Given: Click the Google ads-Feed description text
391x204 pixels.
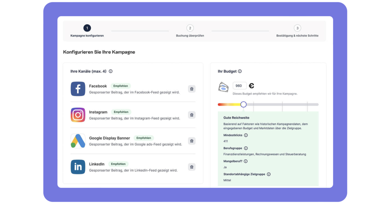Looking at the screenshot, I should pyautogui.click(x=136, y=144).
